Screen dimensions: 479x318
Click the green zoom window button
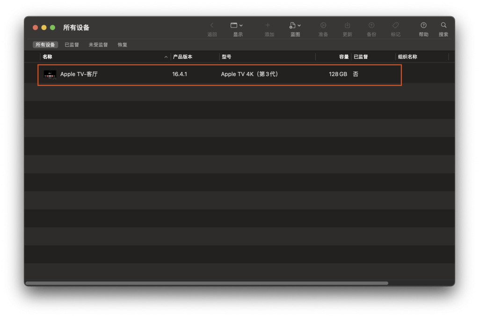click(x=52, y=28)
